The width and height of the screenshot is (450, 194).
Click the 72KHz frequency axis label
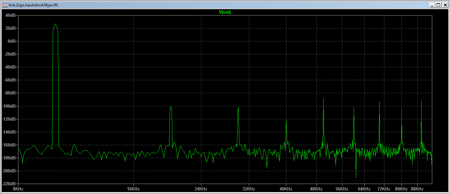[x=384, y=189]
